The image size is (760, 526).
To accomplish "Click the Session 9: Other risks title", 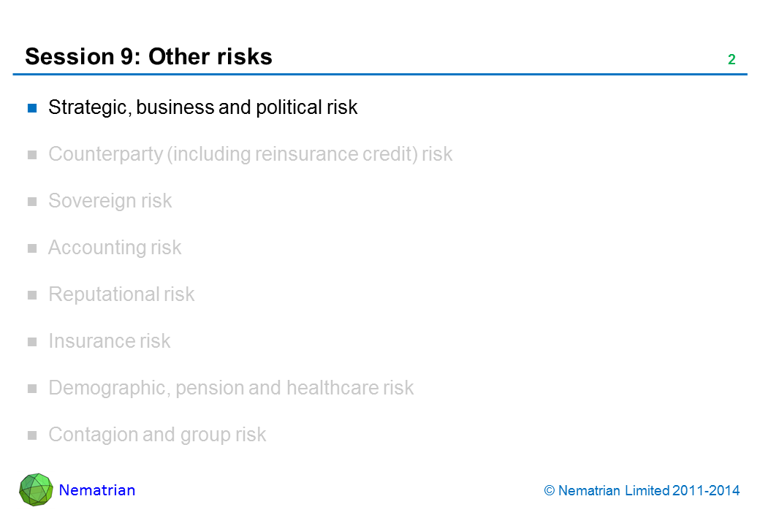I will (x=148, y=56).
